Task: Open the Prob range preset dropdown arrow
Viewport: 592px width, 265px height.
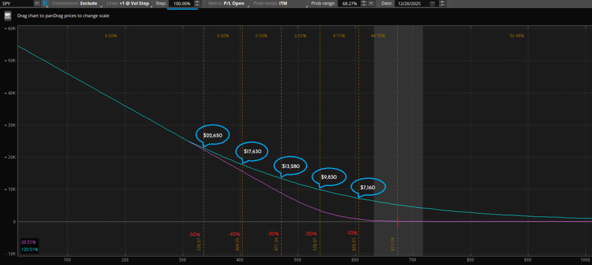Action: point(372,3)
